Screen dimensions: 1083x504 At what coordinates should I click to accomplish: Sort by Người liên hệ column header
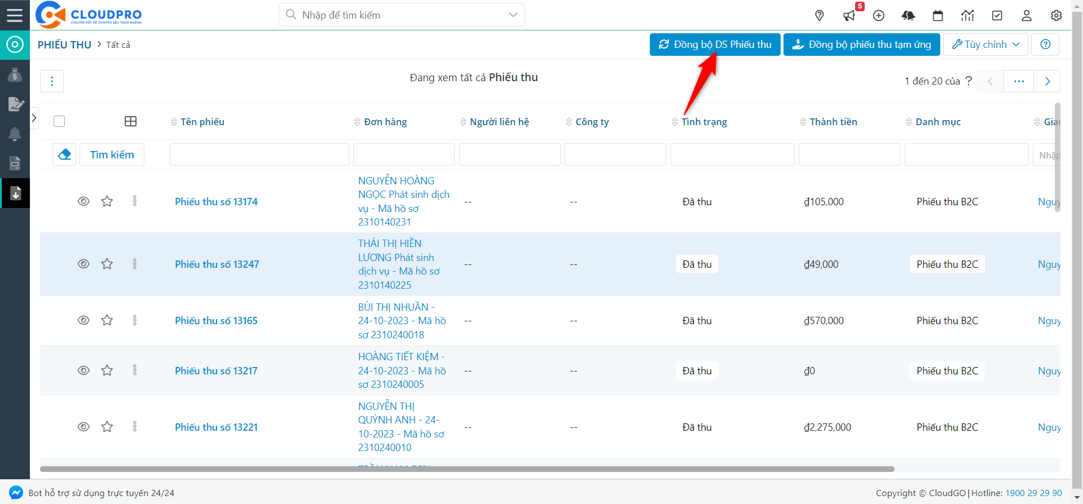(495, 122)
